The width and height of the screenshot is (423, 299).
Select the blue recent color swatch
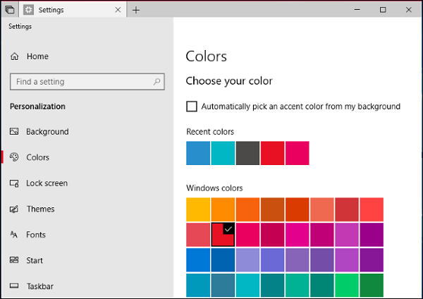[x=198, y=153]
